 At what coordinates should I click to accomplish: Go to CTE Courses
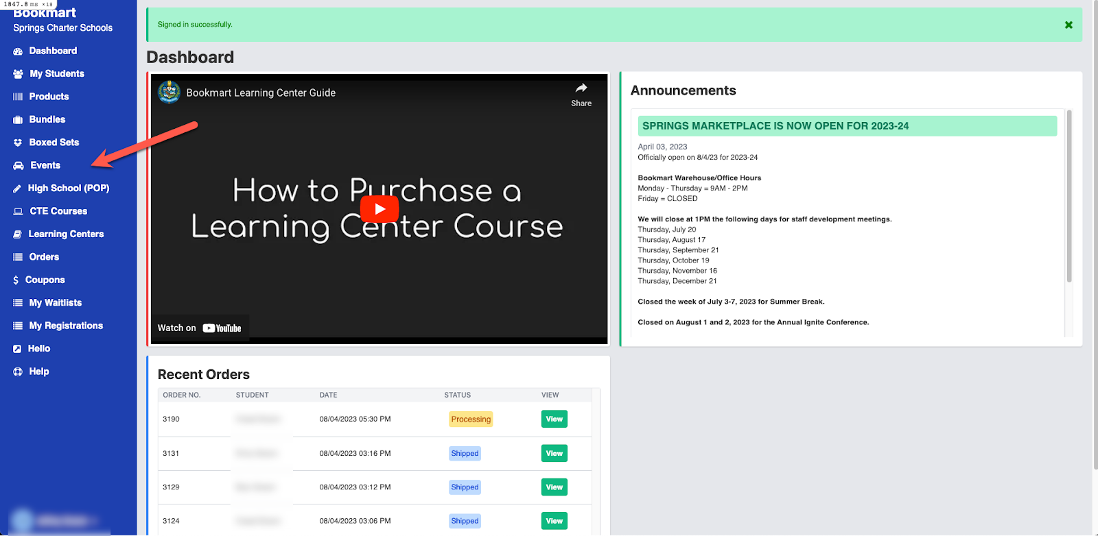58,211
